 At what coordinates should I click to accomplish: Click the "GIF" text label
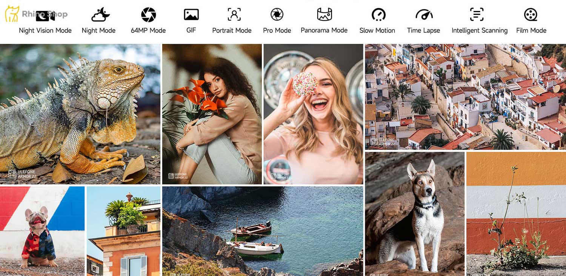pyautogui.click(x=191, y=30)
